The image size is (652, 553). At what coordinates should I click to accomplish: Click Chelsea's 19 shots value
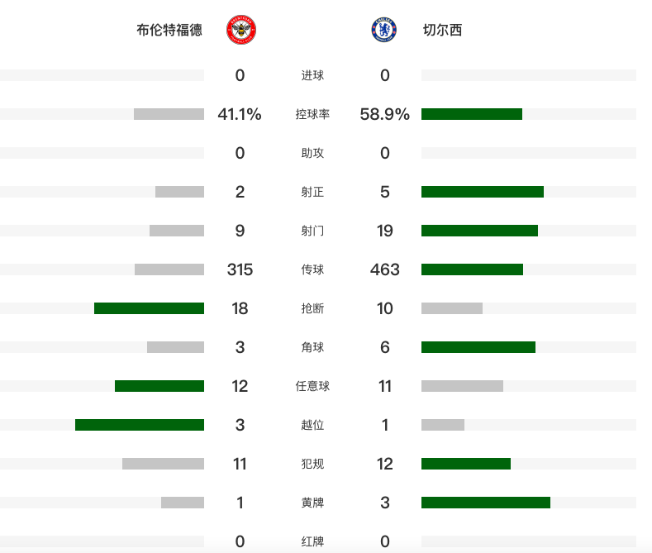click(384, 231)
